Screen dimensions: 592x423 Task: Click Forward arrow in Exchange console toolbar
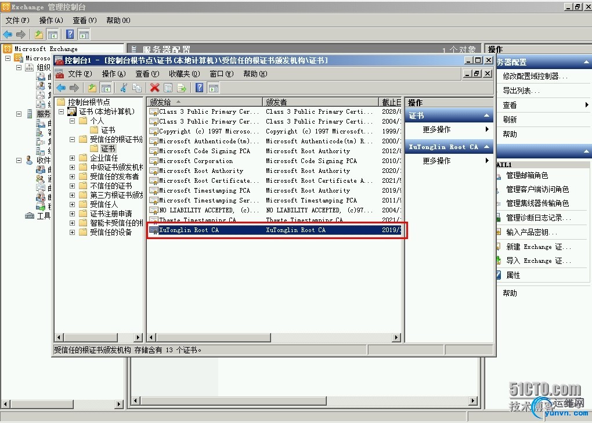(x=21, y=35)
